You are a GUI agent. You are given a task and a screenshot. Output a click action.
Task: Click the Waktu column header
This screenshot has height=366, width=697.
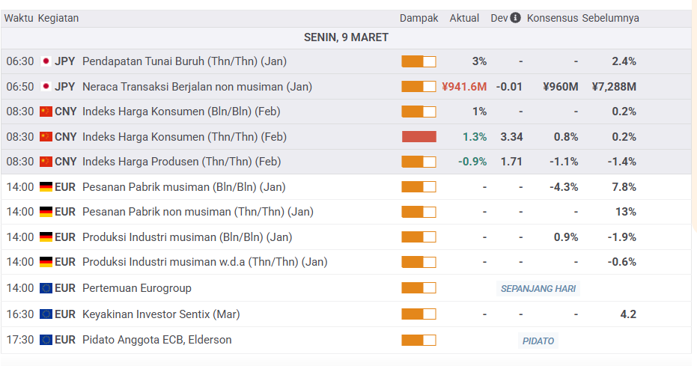click(19, 18)
